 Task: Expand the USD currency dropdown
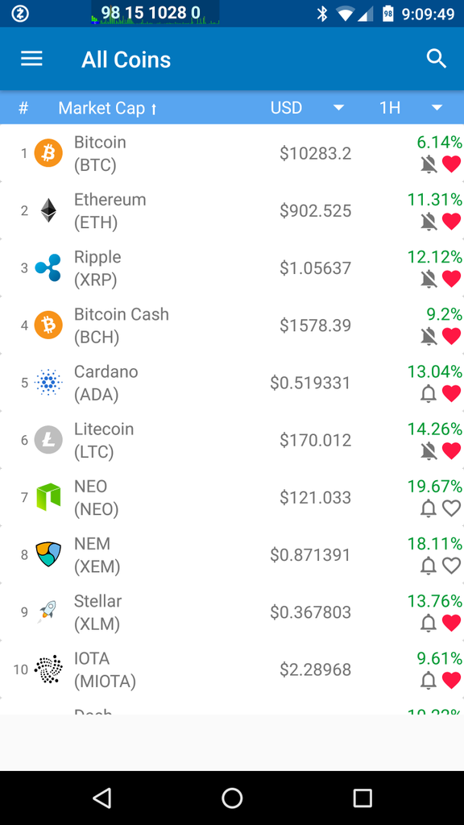(x=308, y=108)
